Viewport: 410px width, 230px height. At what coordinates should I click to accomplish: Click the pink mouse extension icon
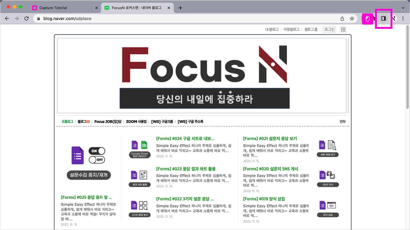367,19
